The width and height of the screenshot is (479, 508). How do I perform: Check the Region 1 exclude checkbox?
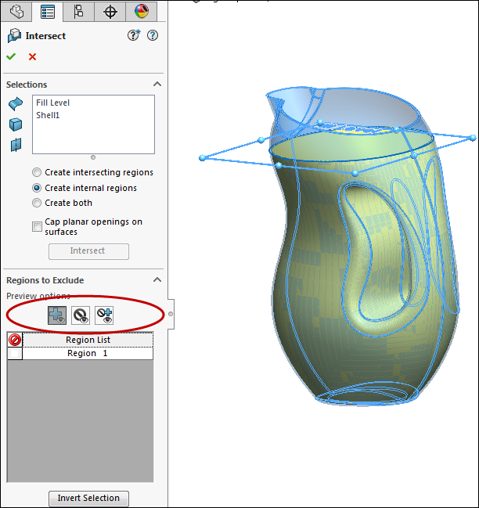tap(14, 354)
